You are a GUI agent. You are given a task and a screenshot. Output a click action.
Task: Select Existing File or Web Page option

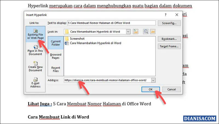coord(36,34)
